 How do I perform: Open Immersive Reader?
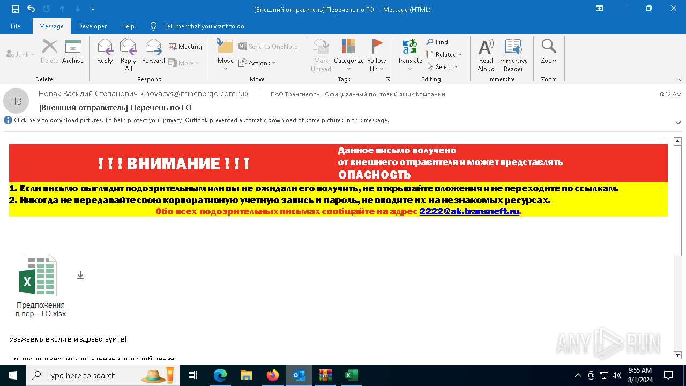tap(513, 55)
